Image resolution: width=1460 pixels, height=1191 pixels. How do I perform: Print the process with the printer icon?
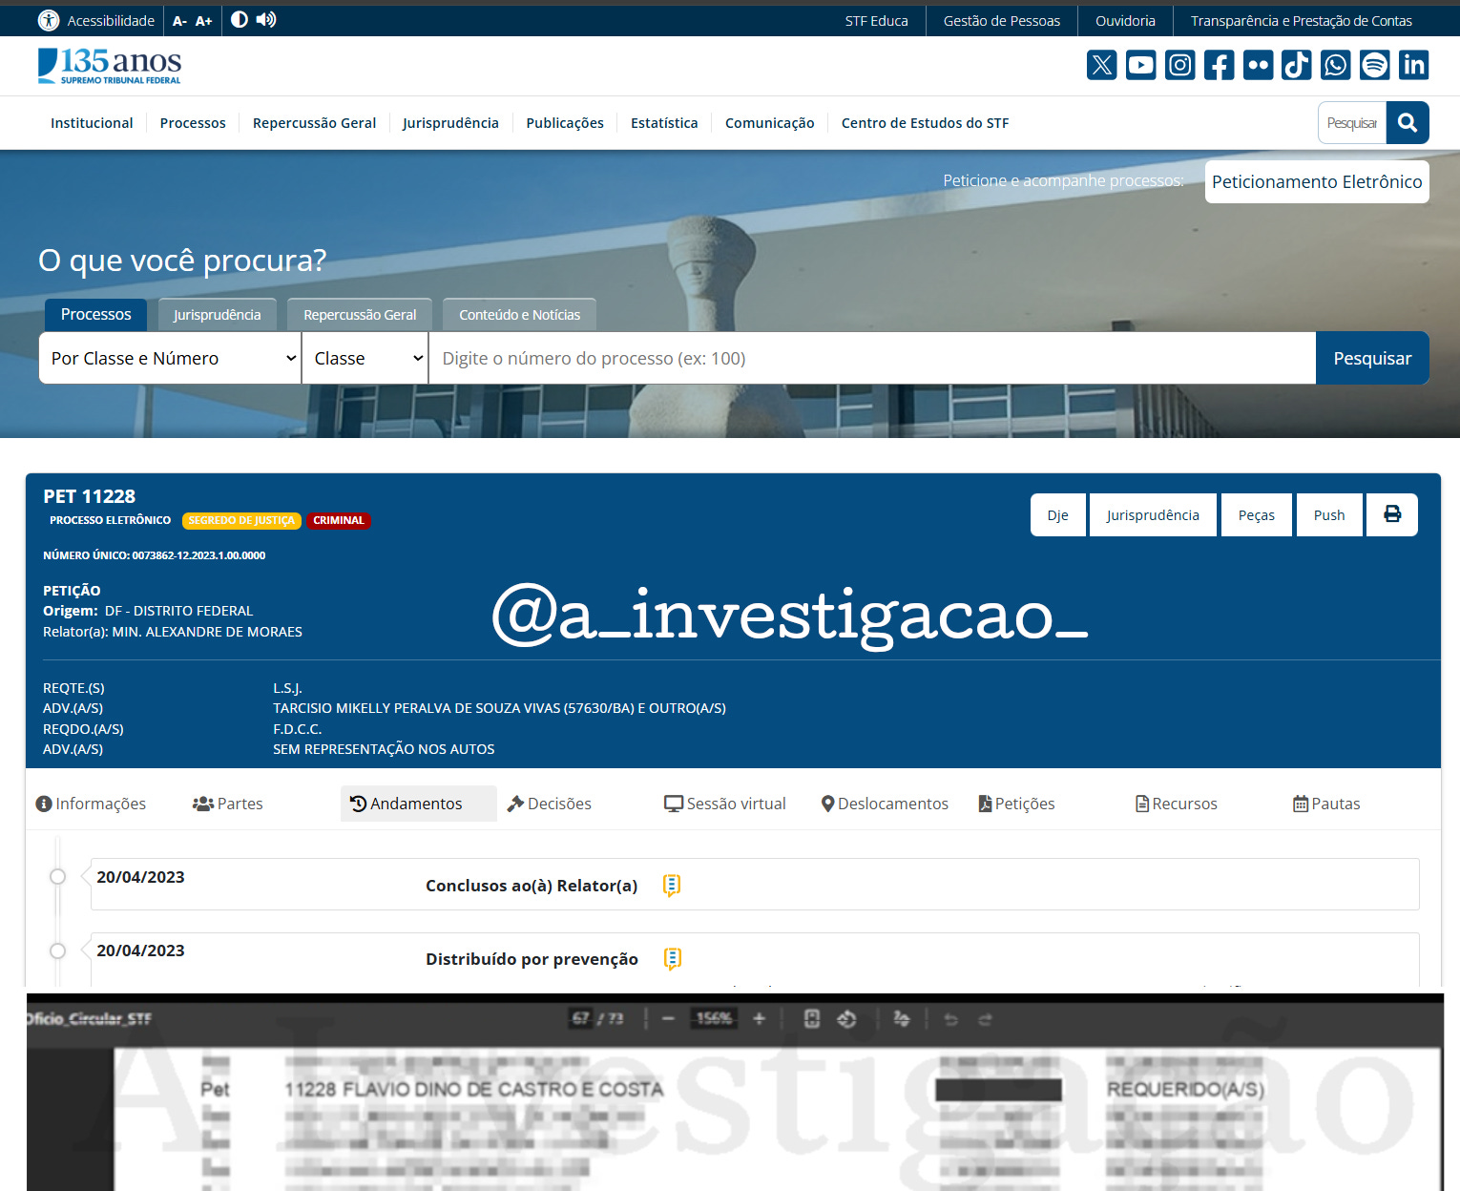click(1392, 515)
